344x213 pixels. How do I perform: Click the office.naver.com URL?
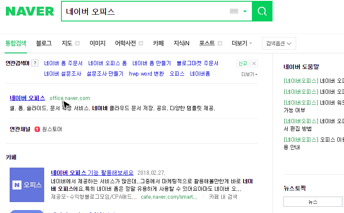click(70, 98)
